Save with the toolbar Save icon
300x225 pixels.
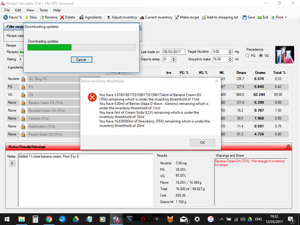pos(244,17)
